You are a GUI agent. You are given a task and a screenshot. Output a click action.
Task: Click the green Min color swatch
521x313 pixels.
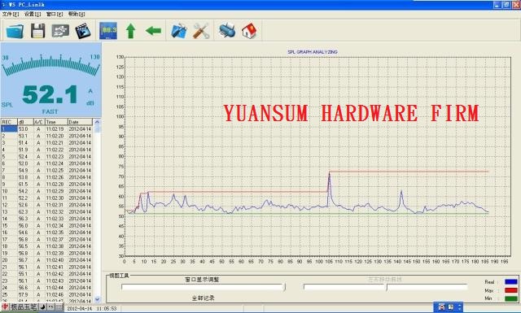511,298
